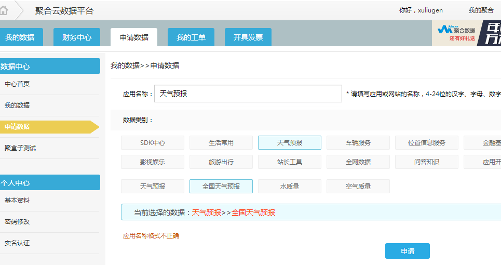Screen dimensions: 501x265
Task: Select 空气质量 data subtype
Action: pos(358,187)
